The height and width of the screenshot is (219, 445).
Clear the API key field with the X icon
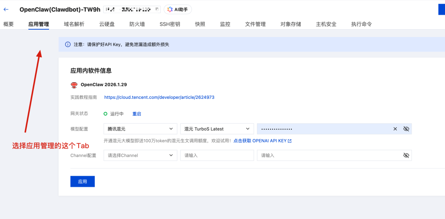coord(395,129)
